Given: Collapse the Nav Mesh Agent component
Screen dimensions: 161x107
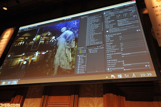Looking at the screenshot, I should (105, 36).
